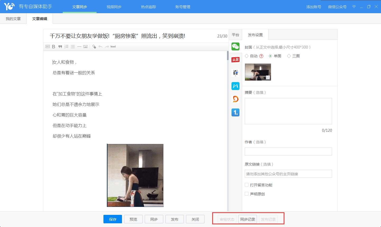Click into the 摘要 summary text box
This screenshot has width=381, height=227.
click(x=288, y=111)
